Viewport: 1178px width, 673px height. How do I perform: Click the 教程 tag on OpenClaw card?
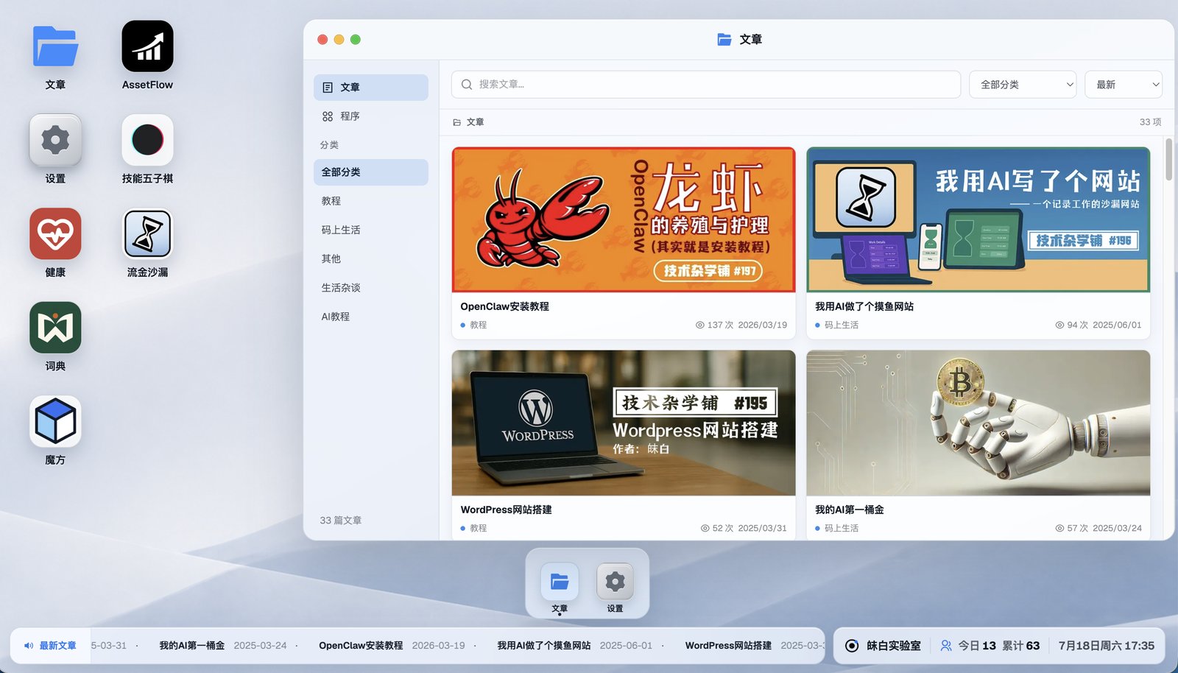[x=479, y=325]
